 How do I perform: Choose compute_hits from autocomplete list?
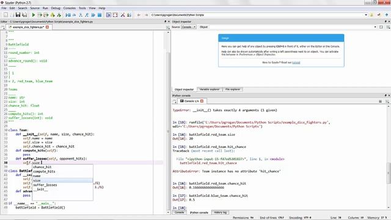[62, 172]
